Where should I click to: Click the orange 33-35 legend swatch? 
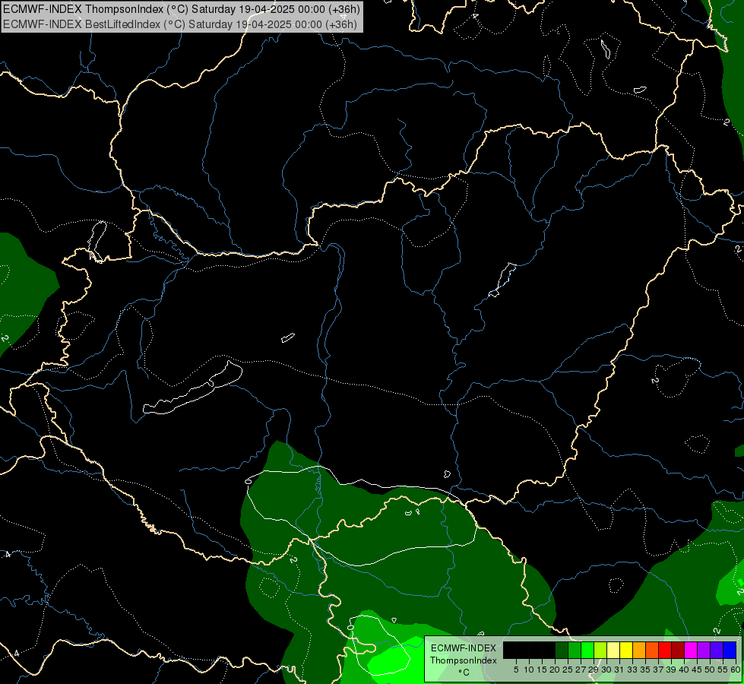[x=639, y=650]
